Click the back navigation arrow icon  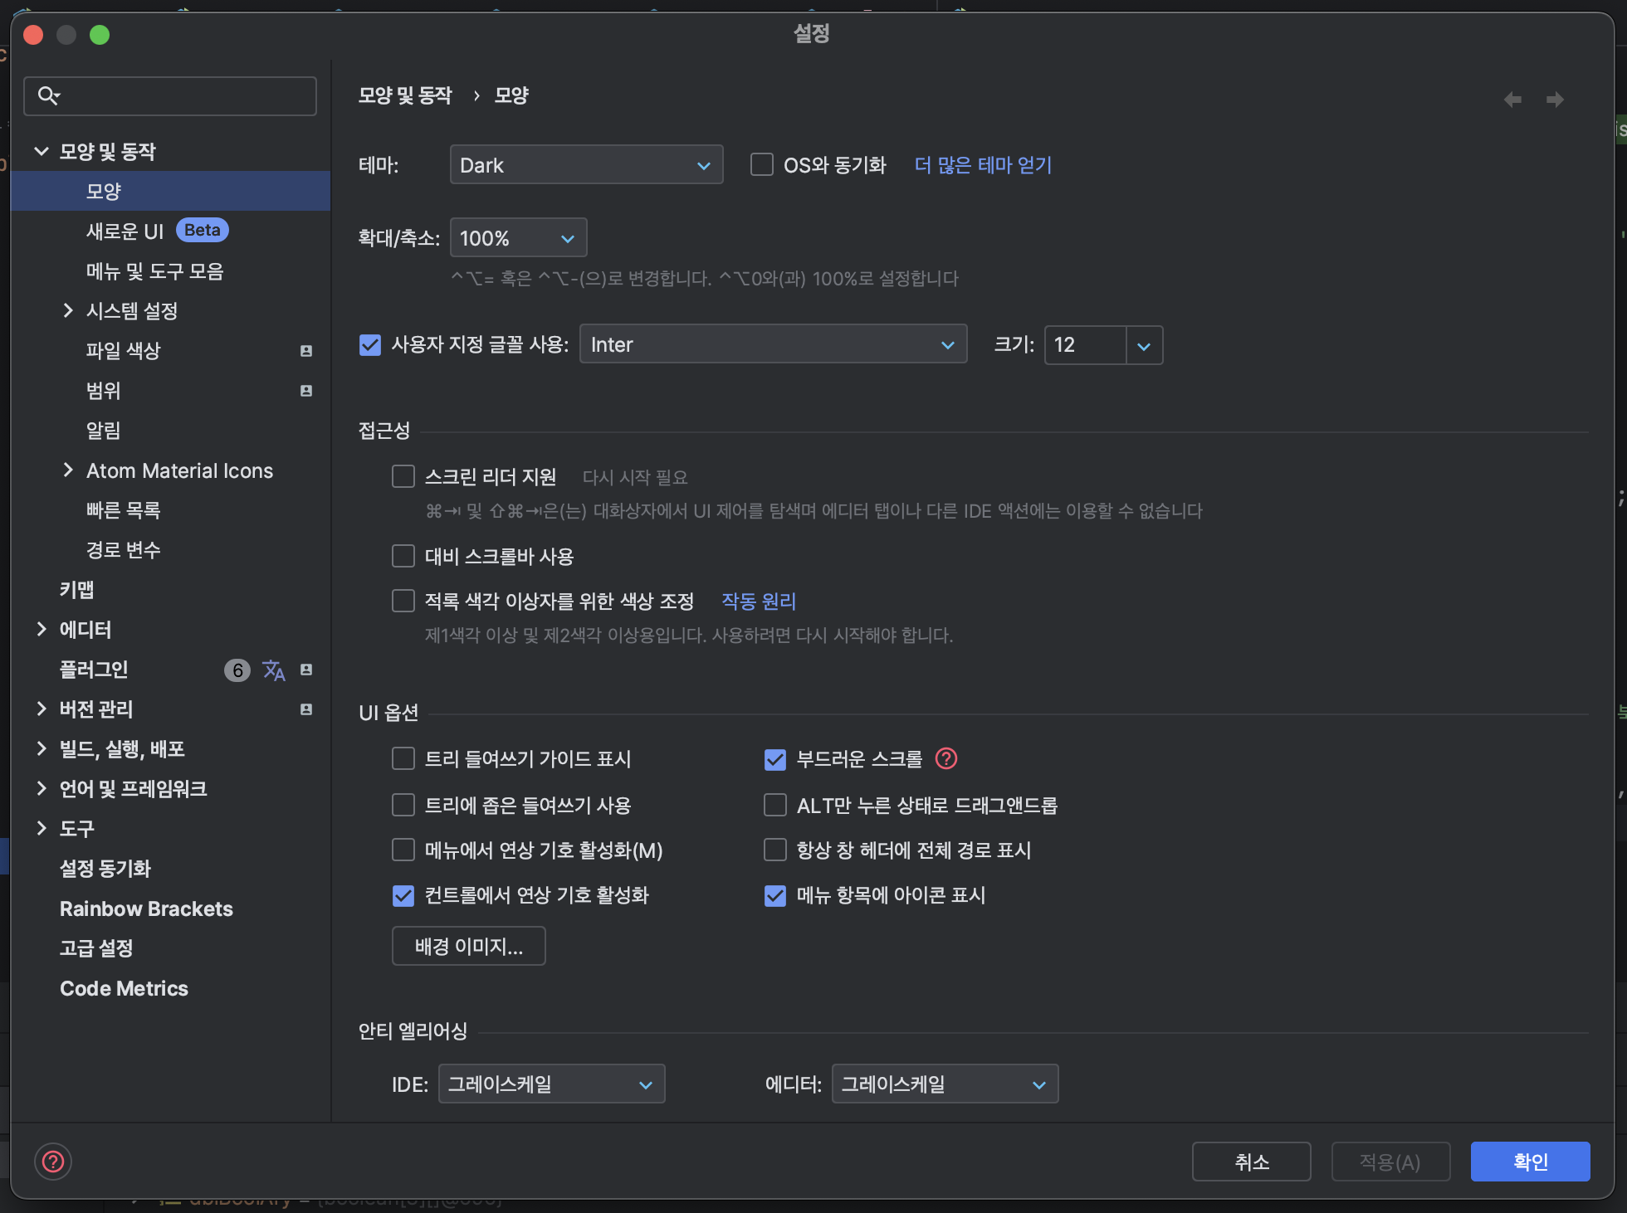(1512, 100)
